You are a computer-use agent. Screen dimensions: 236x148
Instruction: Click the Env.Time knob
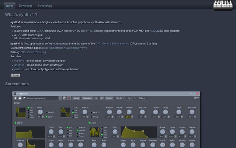coord(192,112)
